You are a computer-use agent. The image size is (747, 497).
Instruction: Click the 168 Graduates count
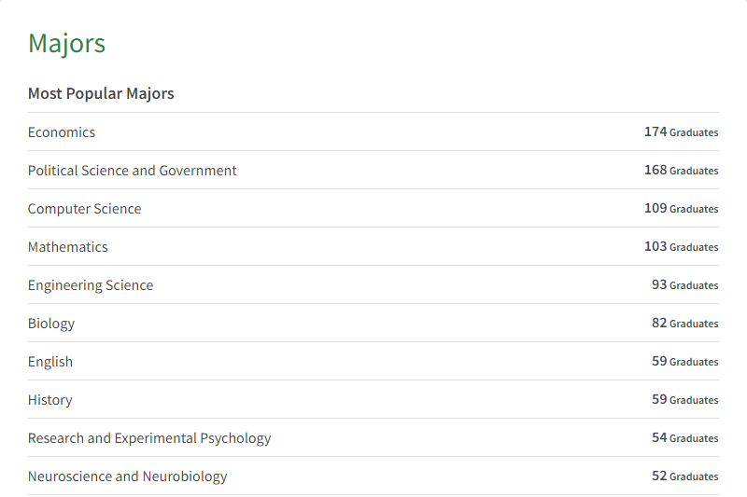pyautogui.click(x=681, y=171)
